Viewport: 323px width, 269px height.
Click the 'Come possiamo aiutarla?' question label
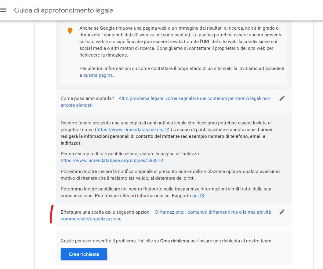pos(87,98)
